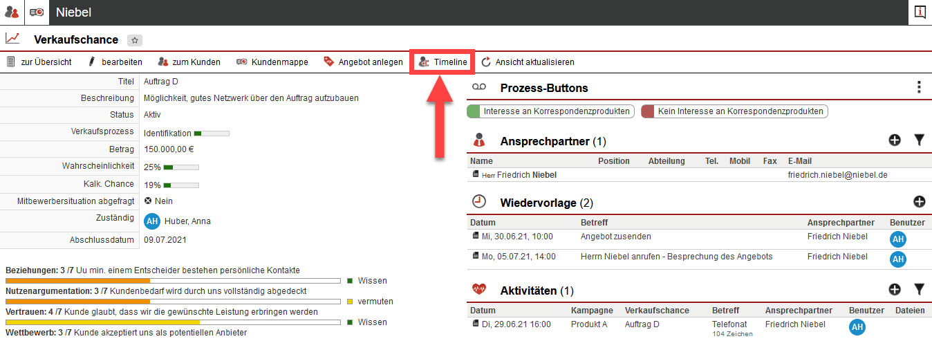This screenshot has height=341, width=932.
Task: Click the star favorite icon beside Verkaufschance
Action: pyautogui.click(x=135, y=41)
